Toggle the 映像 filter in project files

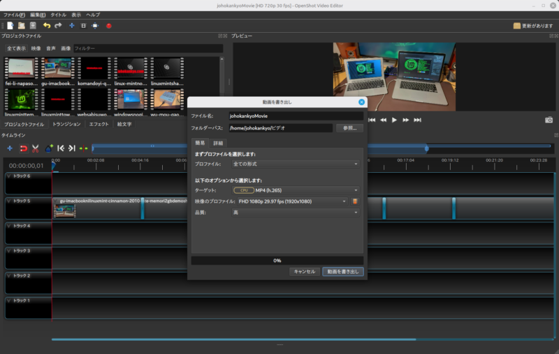pyautogui.click(x=36, y=49)
